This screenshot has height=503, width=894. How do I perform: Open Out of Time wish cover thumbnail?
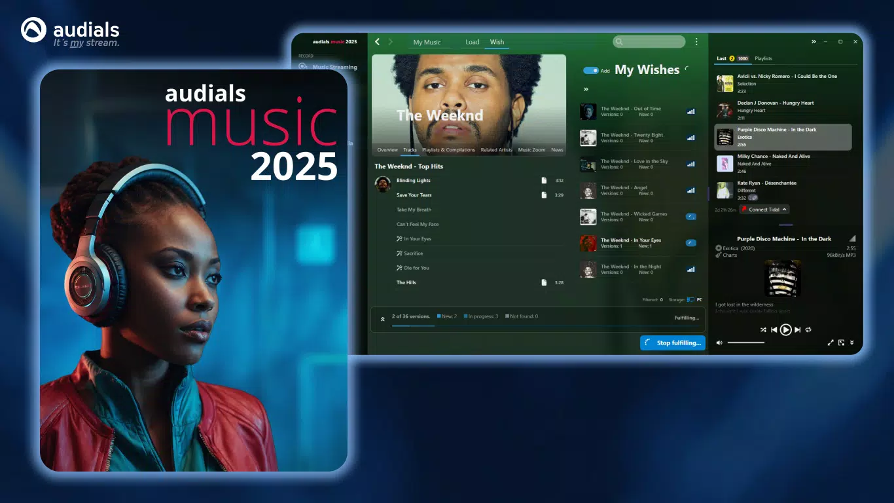588,111
